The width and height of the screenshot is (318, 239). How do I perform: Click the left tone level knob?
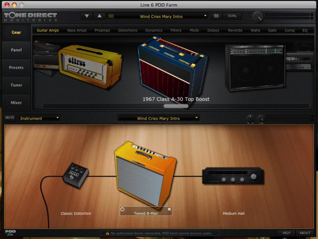(x=250, y=118)
